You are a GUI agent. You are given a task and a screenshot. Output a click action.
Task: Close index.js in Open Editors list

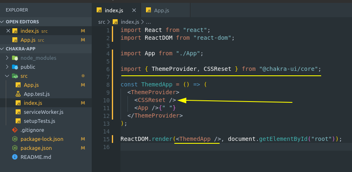click(x=8, y=31)
